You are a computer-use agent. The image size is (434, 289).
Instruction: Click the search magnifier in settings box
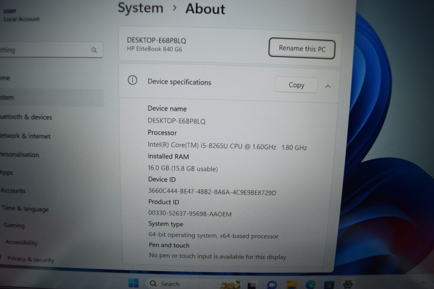94,50
